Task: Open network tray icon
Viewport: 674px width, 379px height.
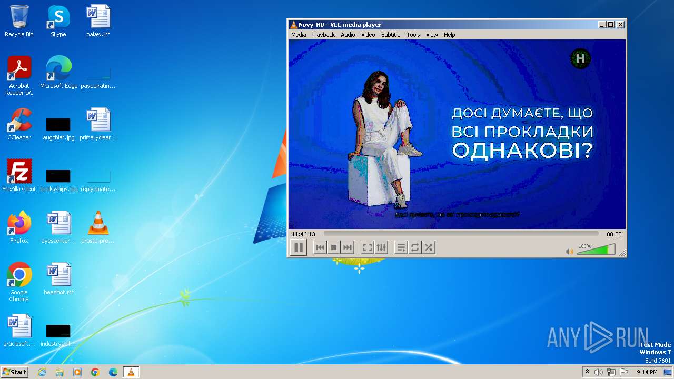Action: [x=611, y=372]
